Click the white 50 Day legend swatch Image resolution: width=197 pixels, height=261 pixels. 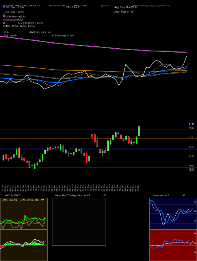[x=4, y=11]
